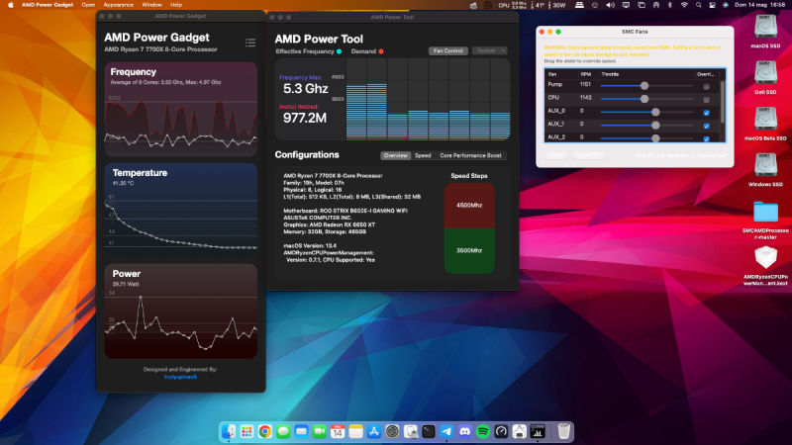Open Finder from the Dock

coord(229,431)
